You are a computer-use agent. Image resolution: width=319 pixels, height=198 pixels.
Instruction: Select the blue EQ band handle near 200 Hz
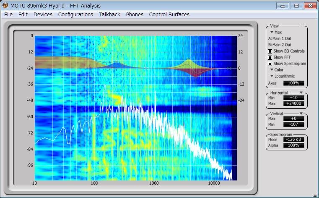pyautogui.click(x=114, y=68)
